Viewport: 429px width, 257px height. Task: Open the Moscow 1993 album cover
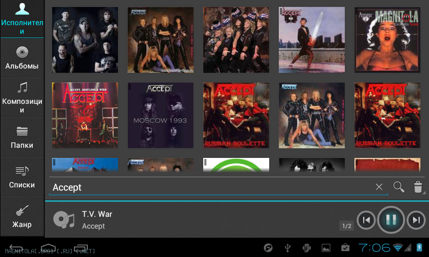[160, 115]
